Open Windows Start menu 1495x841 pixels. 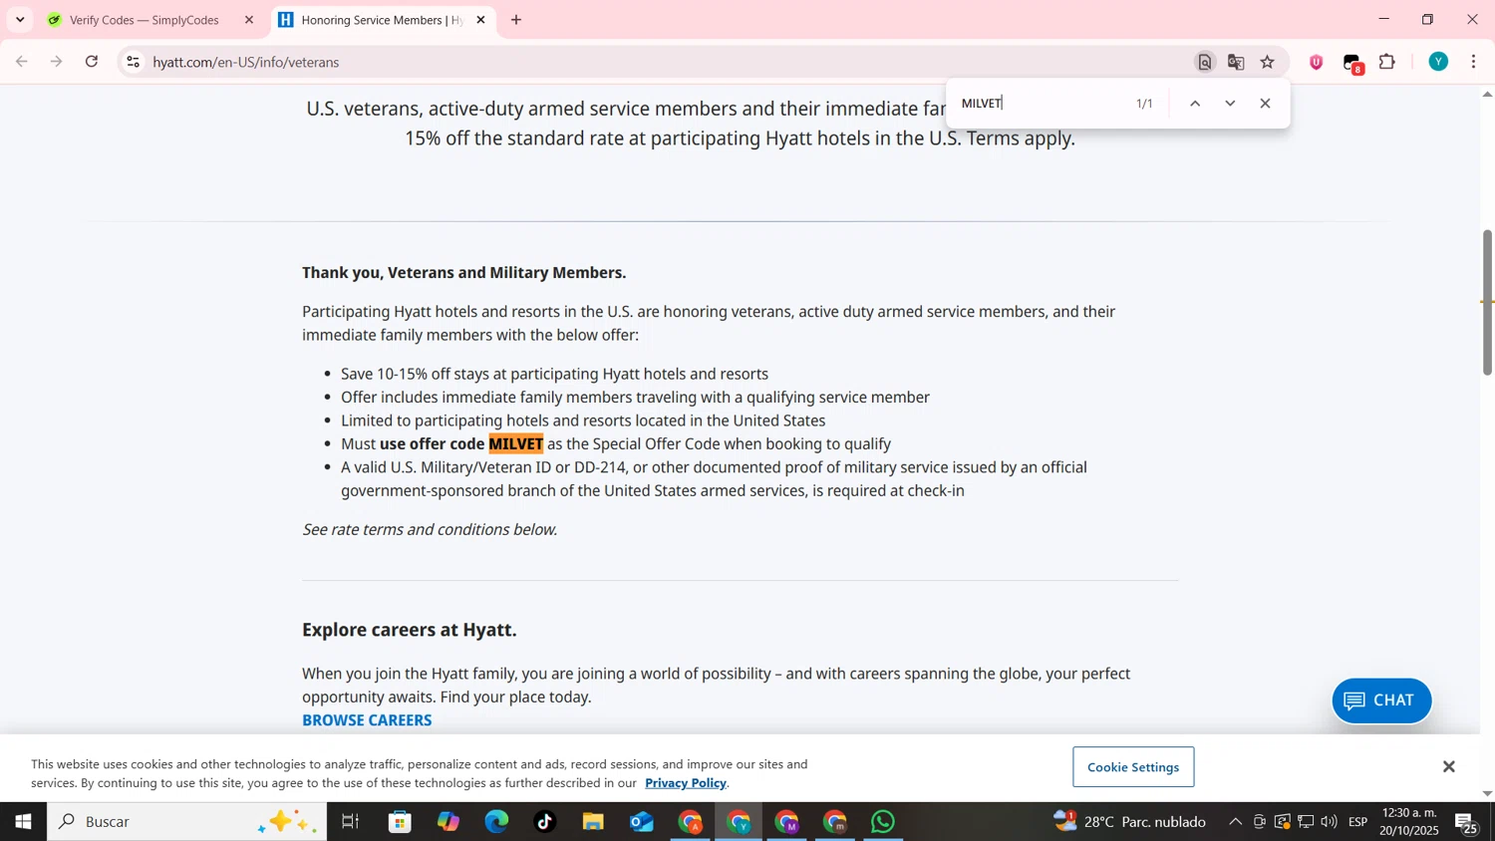pyautogui.click(x=23, y=822)
